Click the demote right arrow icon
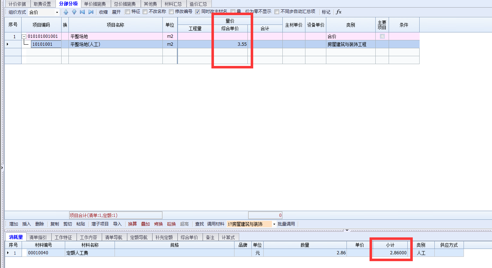 point(91,12)
